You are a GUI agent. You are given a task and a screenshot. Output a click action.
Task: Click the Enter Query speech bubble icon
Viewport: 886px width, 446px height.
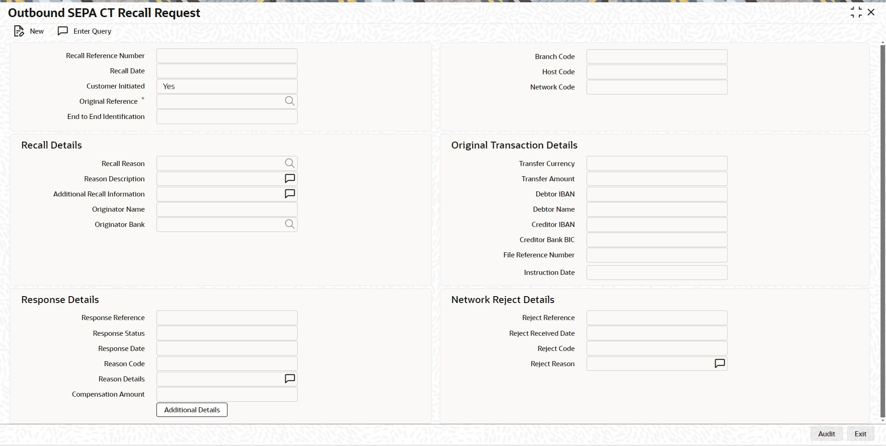pyautogui.click(x=63, y=31)
